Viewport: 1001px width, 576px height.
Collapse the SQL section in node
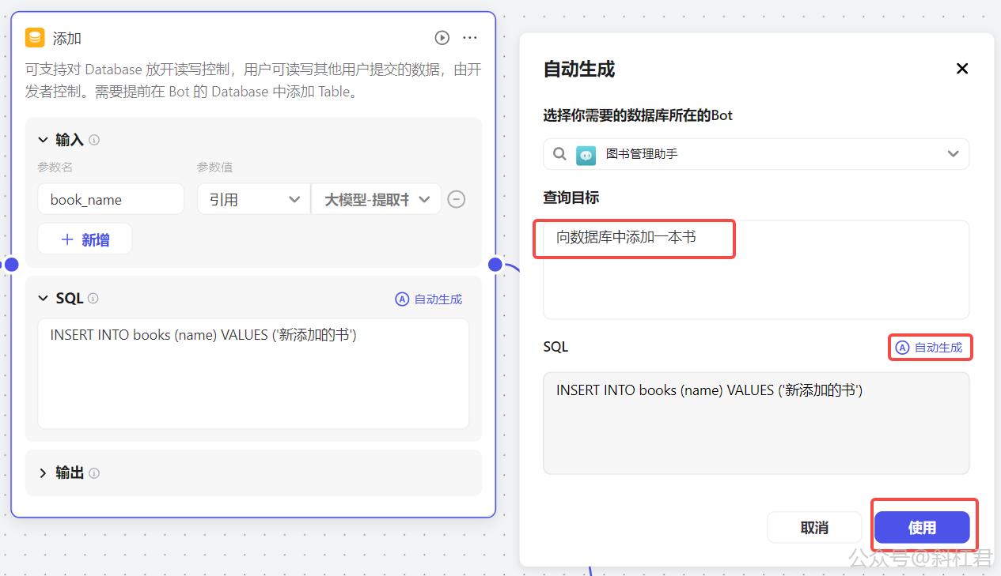44,299
